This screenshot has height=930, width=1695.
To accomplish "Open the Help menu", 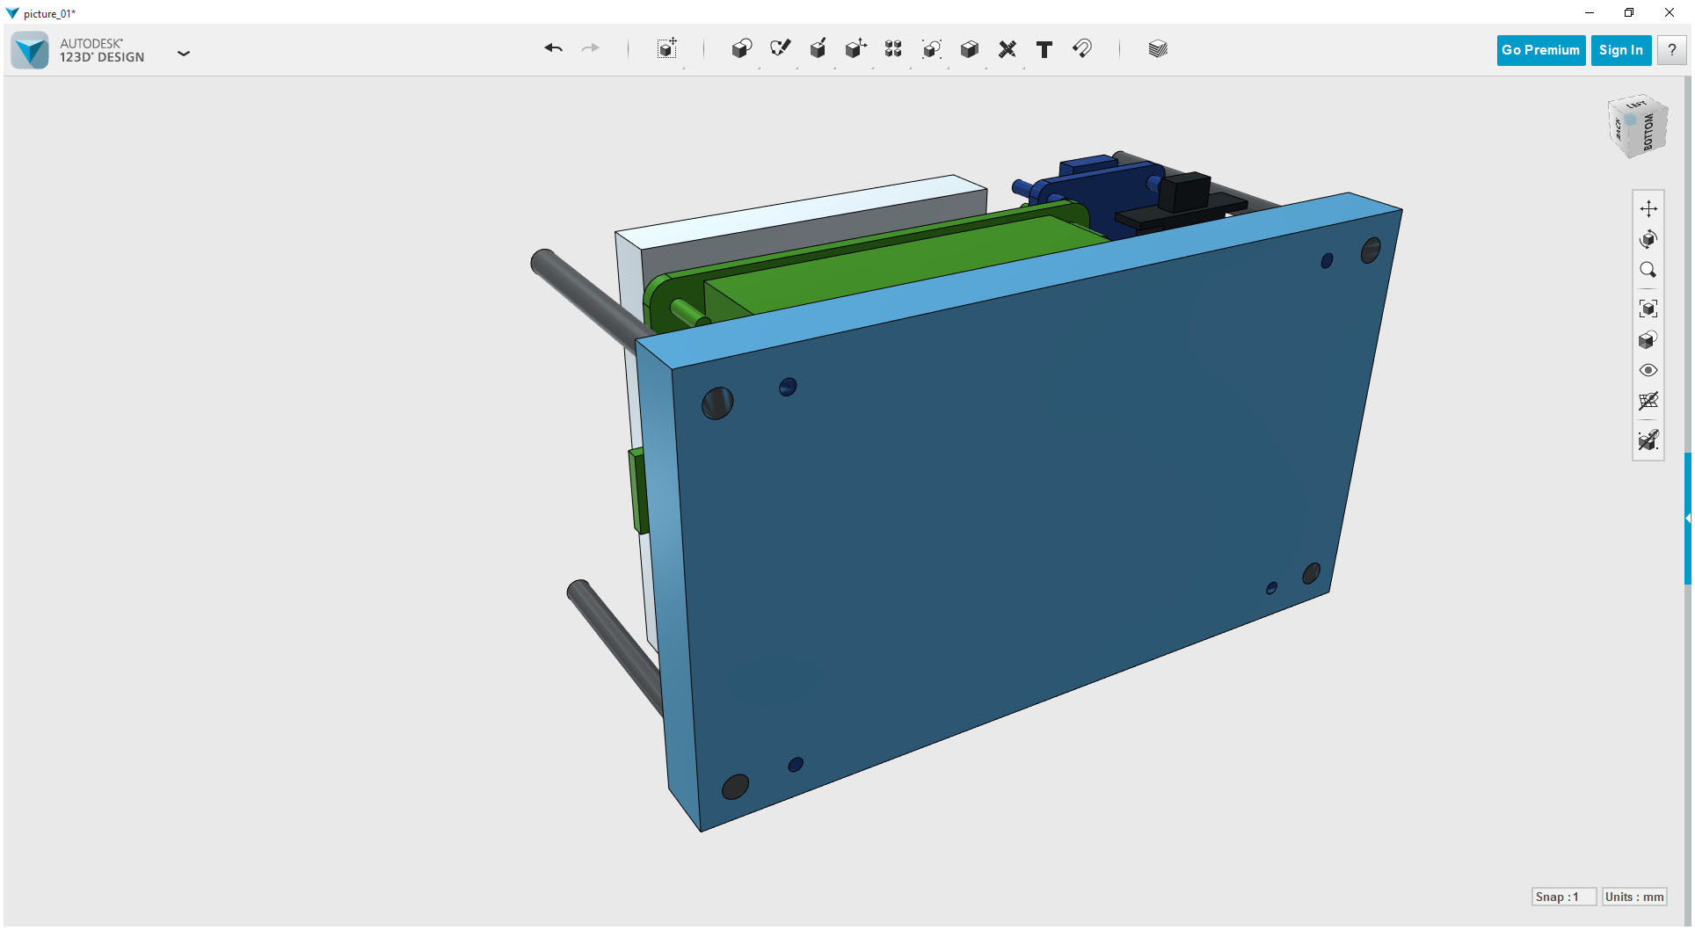I will tap(1671, 50).
